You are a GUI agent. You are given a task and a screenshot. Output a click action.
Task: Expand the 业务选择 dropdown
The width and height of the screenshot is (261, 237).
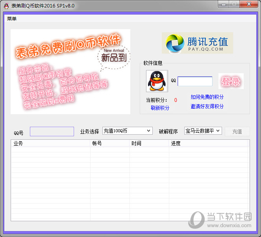127,131
